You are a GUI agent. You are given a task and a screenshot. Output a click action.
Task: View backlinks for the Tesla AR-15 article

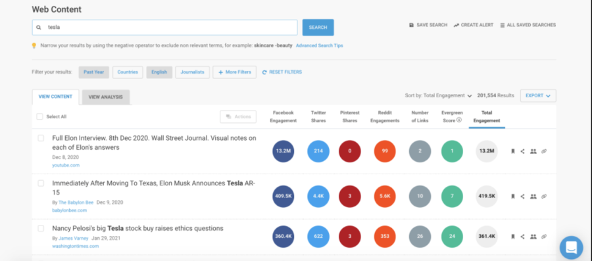544,197
